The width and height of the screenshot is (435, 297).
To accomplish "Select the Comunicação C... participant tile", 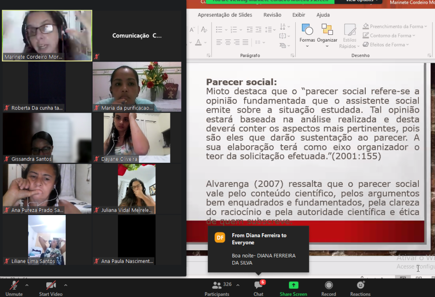I will click(x=137, y=36).
